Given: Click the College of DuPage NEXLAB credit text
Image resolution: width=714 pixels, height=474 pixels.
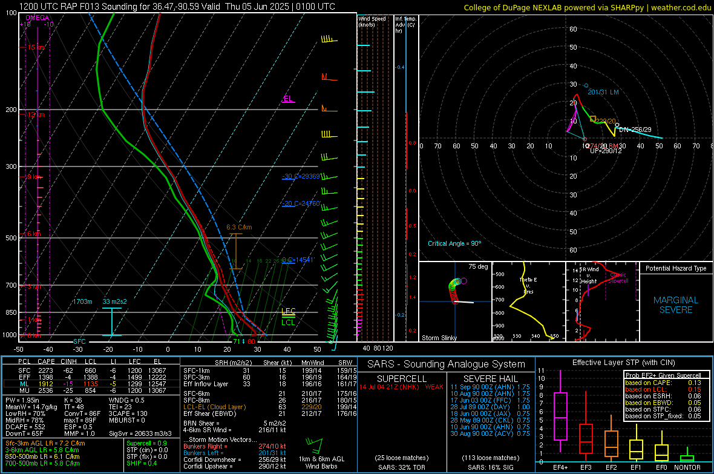Looking at the screenshot, I should (587, 7).
